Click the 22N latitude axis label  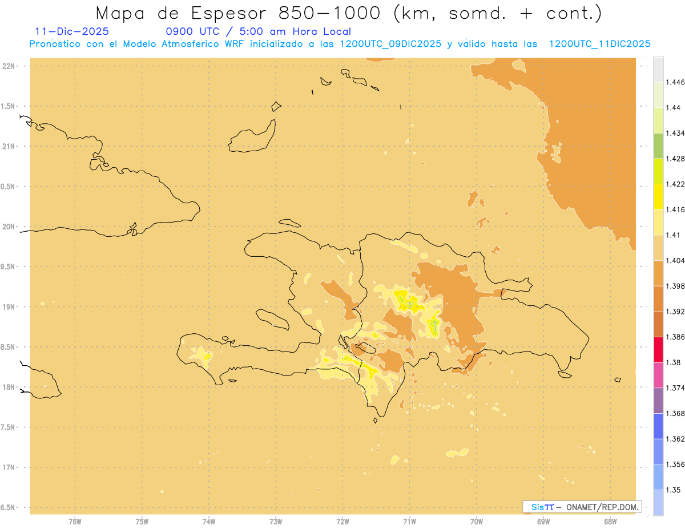9,66
